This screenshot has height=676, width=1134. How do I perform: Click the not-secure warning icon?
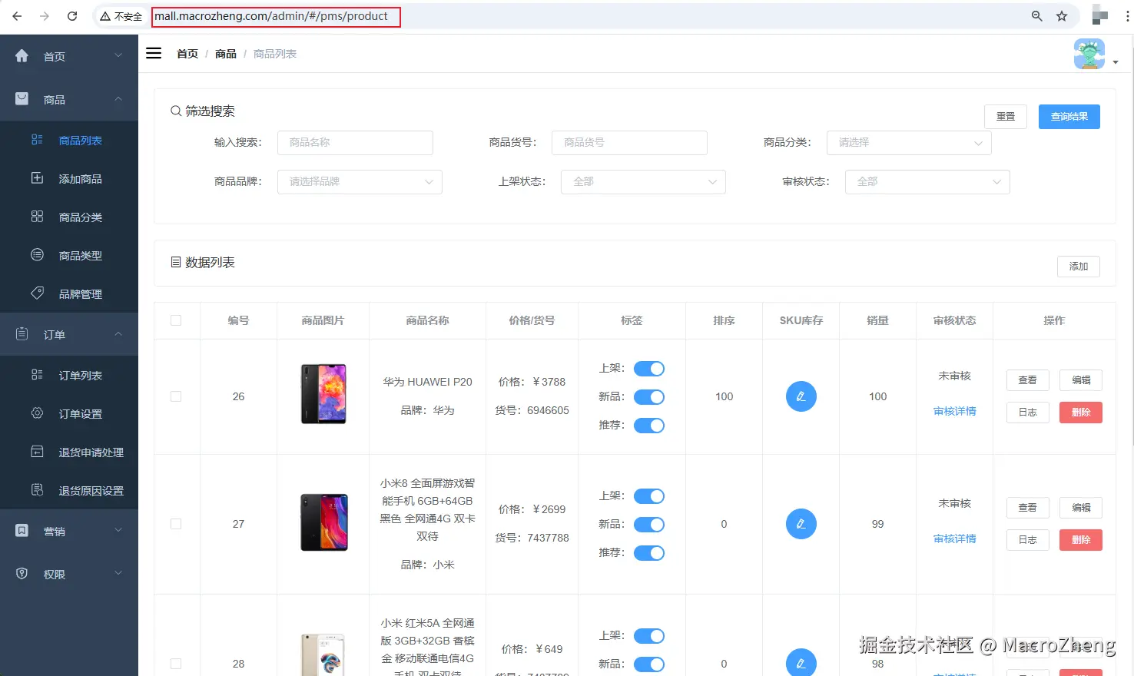pos(105,16)
